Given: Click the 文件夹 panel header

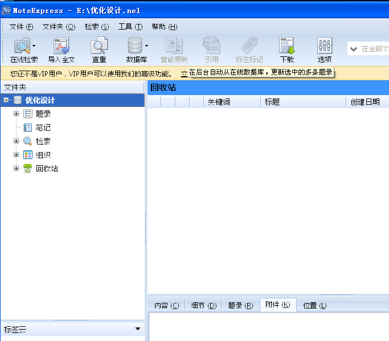Looking at the screenshot, I should pyautogui.click(x=72, y=87).
